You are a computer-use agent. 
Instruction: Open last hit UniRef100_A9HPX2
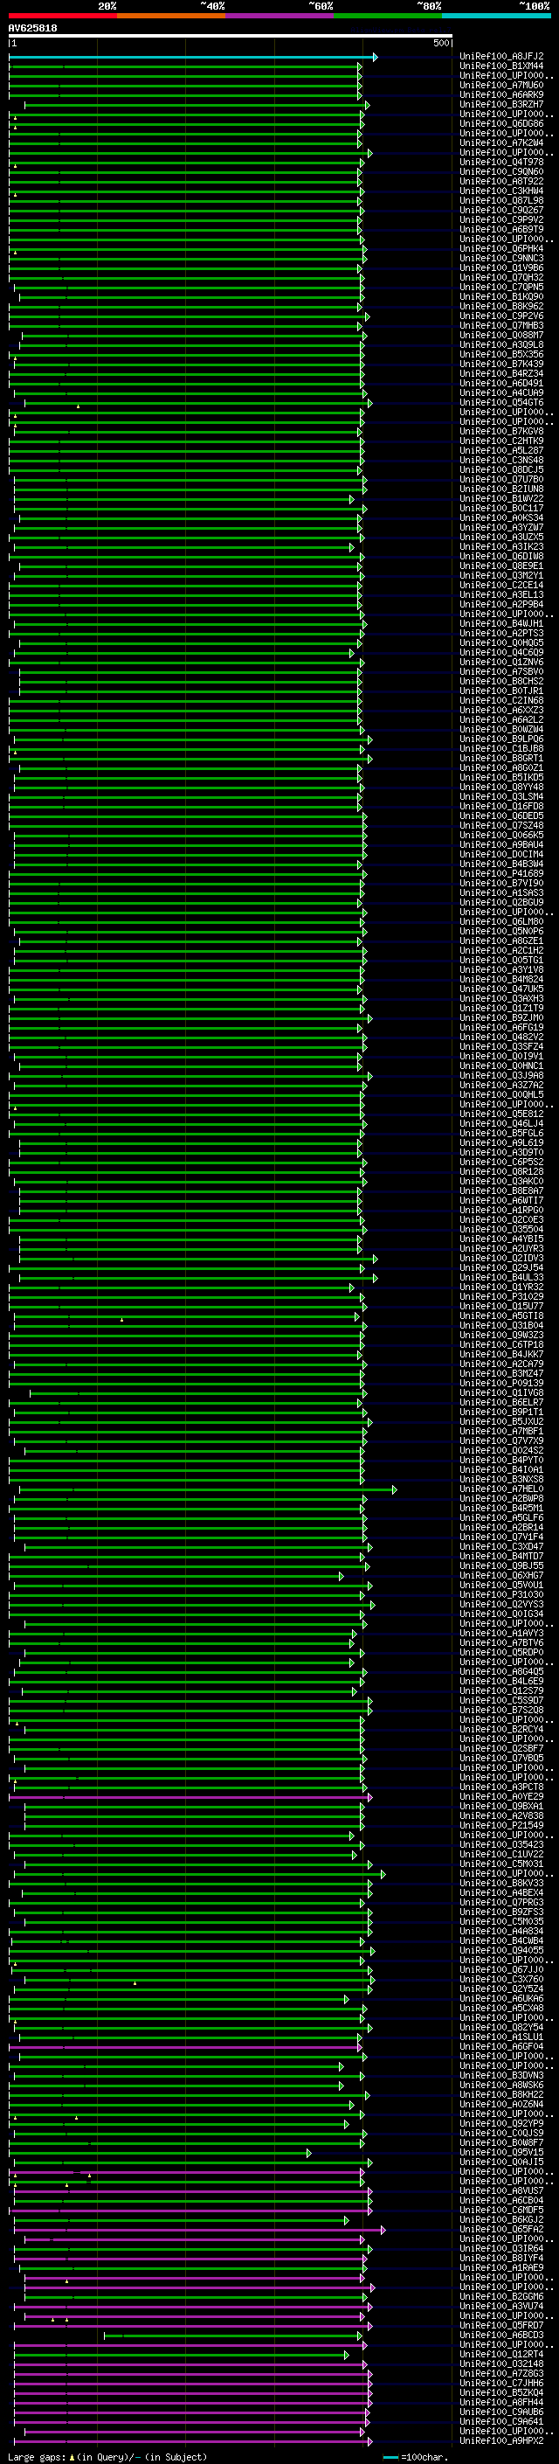501,2440
